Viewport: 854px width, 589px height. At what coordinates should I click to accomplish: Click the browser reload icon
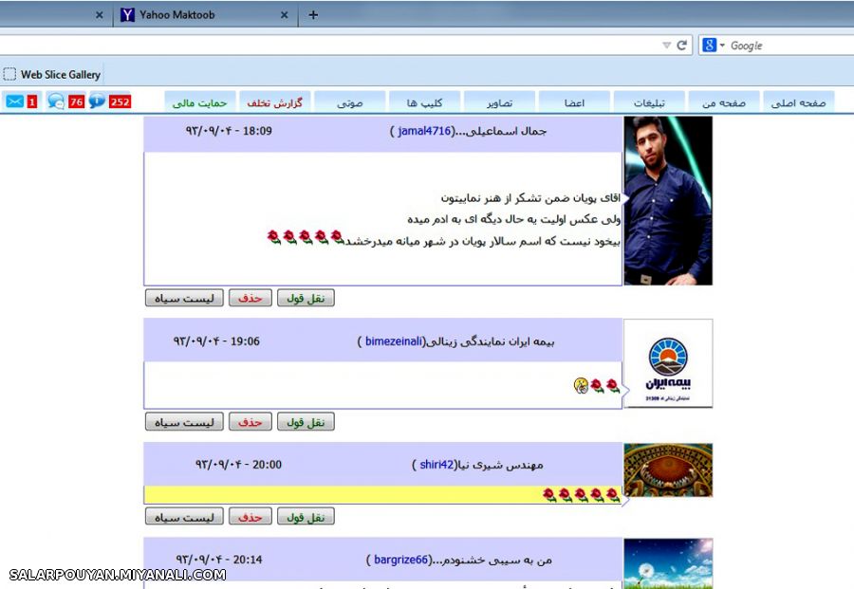point(681,46)
